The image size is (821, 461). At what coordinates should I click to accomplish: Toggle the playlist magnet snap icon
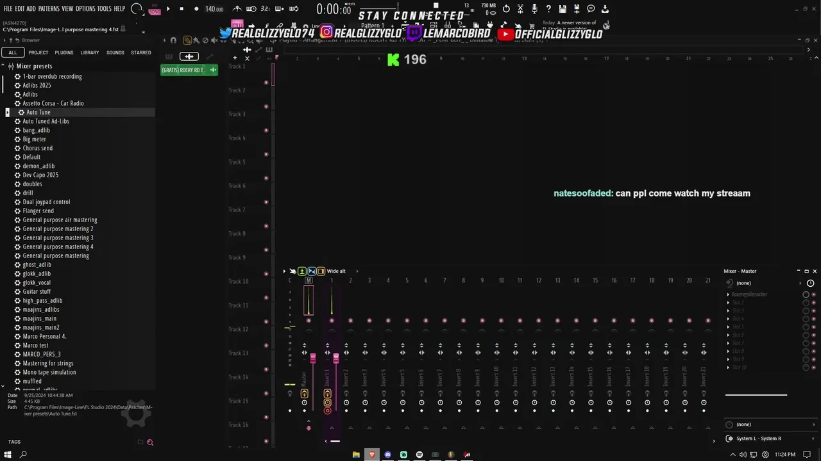[173, 40]
